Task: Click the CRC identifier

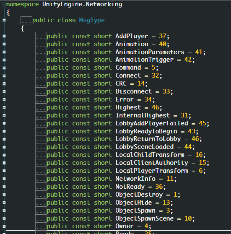Action: pyautogui.click(x=121, y=83)
